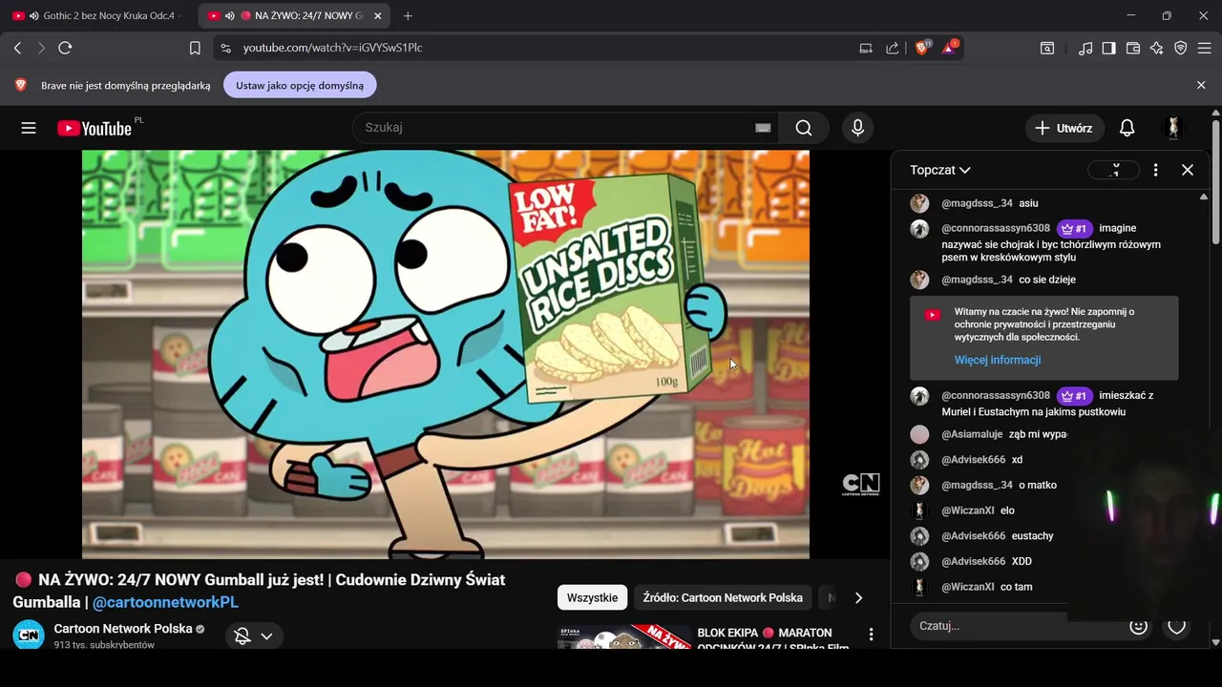
Task: Expand the Topczat chat mode dropdown
Action: point(939,170)
